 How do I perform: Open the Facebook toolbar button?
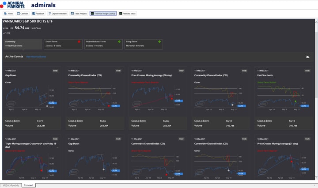(x=38, y=14)
